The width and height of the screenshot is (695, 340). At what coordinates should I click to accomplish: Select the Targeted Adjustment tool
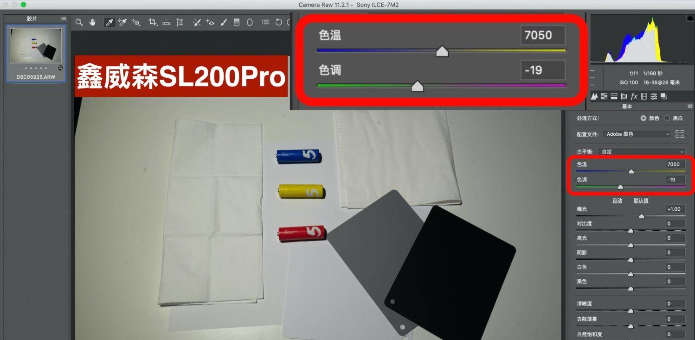(x=136, y=22)
